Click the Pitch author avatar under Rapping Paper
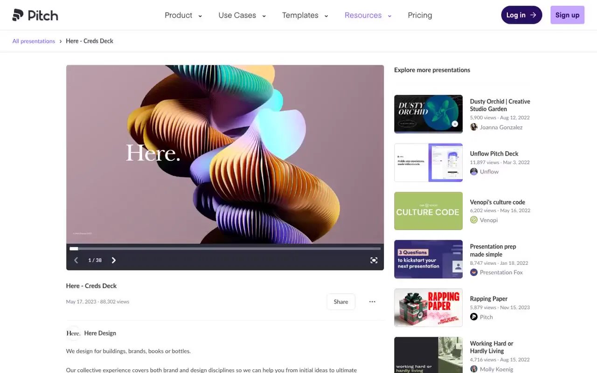The image size is (597, 373). tap(474, 317)
